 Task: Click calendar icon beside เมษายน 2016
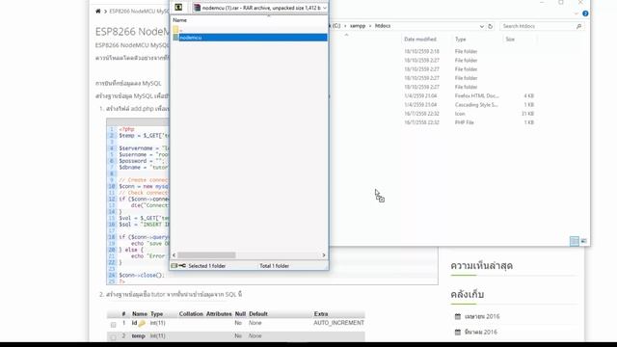tap(458, 316)
